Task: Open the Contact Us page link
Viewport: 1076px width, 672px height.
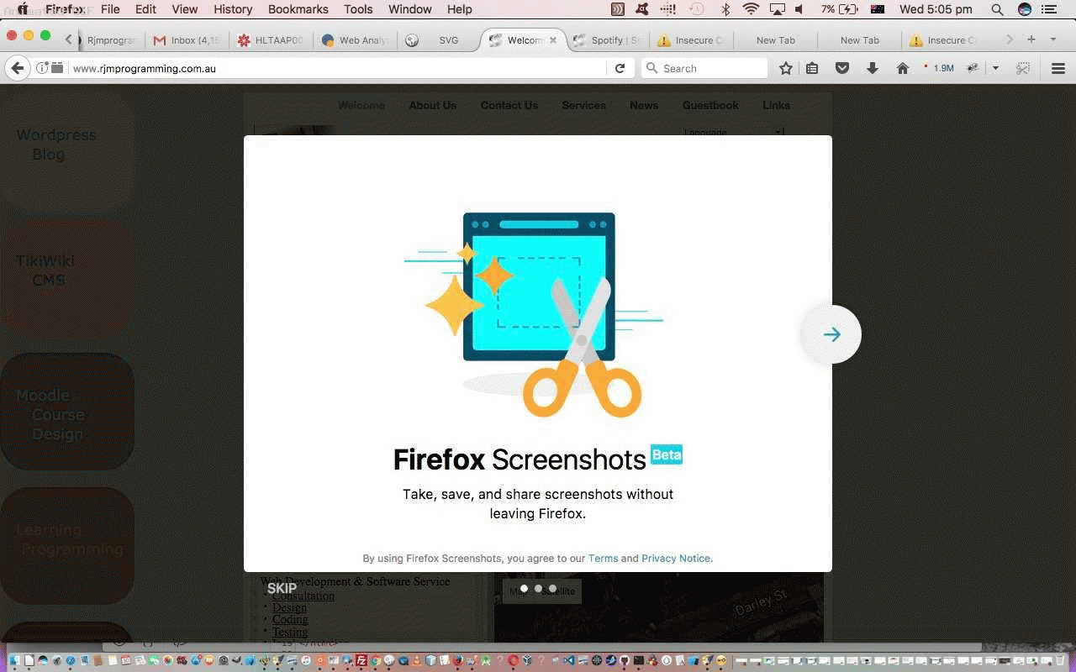Action: [509, 105]
